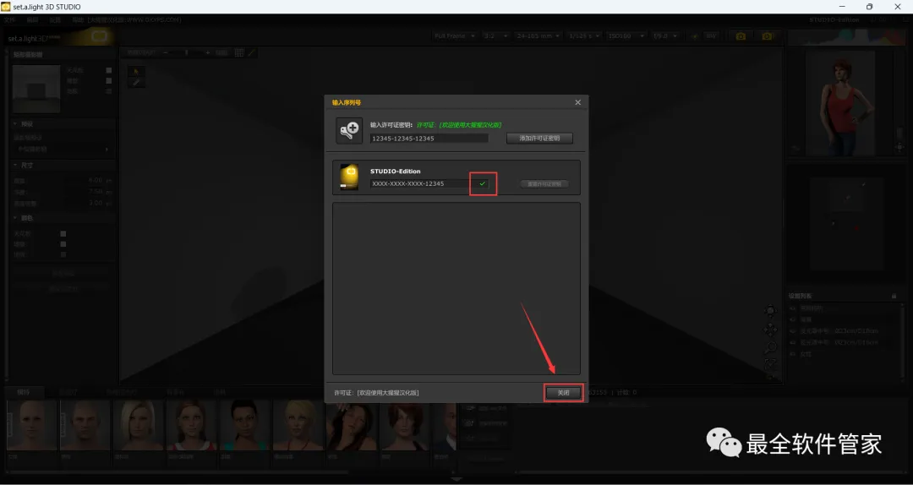The width and height of the screenshot is (913, 485).
Task: Click the STUDIO-Edition product box icon
Action: [x=349, y=177]
